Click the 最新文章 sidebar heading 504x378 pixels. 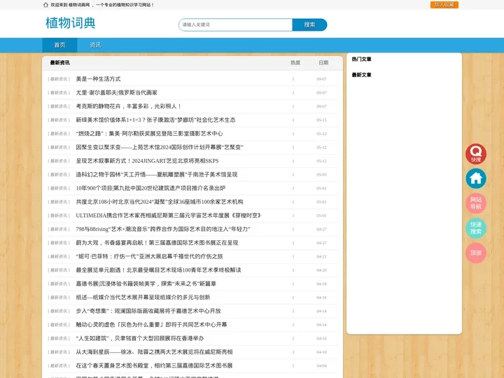tap(362, 75)
